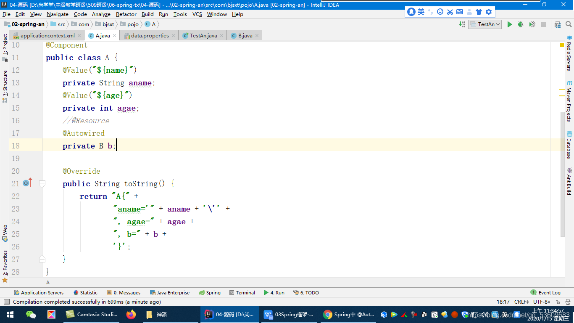Click the IME settings gear icon
This screenshot has height=323, width=574.
point(488,12)
